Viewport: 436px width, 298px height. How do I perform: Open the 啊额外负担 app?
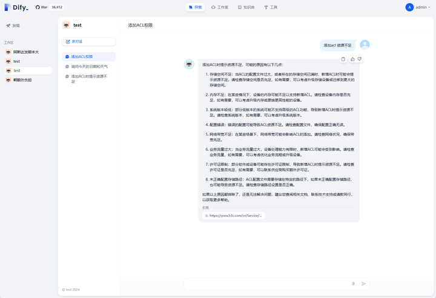coord(28,80)
